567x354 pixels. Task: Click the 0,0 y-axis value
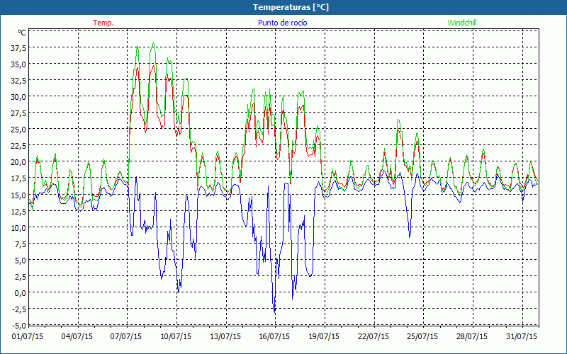click(20, 292)
